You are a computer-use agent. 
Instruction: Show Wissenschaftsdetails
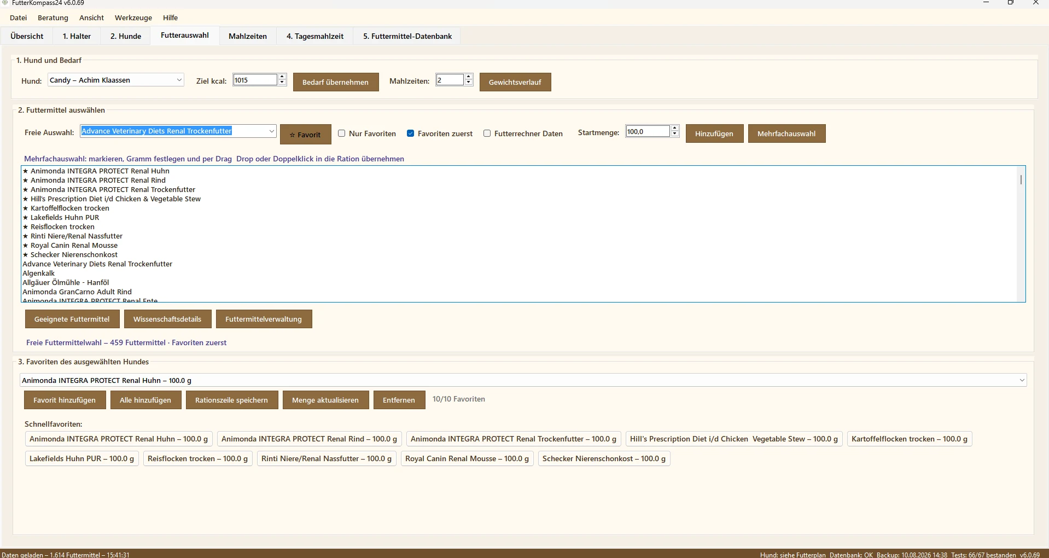click(167, 319)
